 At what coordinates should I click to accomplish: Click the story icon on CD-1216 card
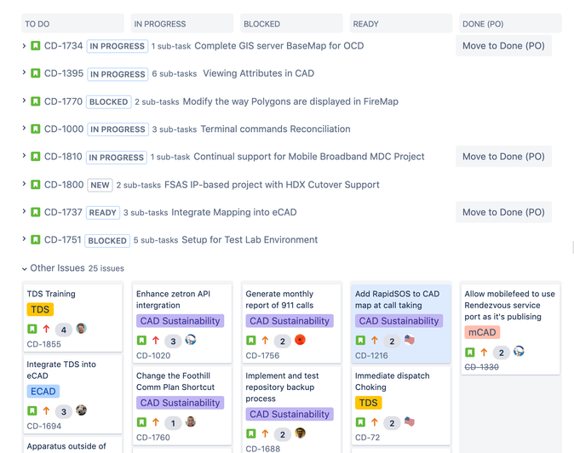point(360,341)
